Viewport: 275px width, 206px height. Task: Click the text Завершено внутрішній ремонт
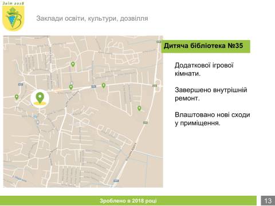[x=211, y=94]
